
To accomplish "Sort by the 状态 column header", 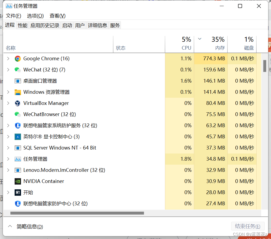I will (139, 44).
